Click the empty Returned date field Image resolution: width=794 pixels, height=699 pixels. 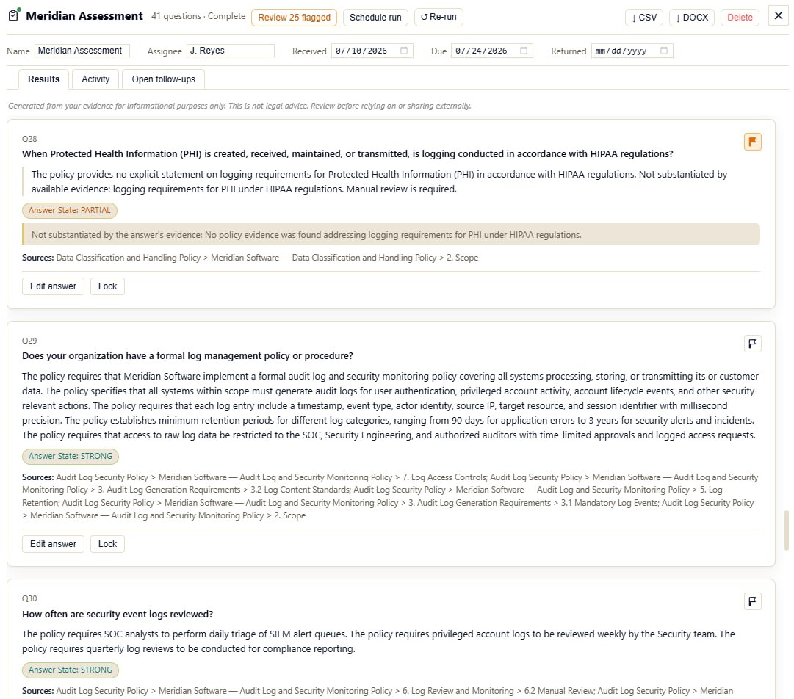(x=632, y=51)
